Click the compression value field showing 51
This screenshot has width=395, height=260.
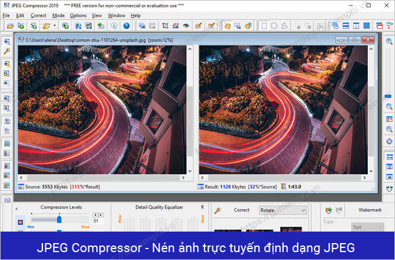(x=98, y=221)
